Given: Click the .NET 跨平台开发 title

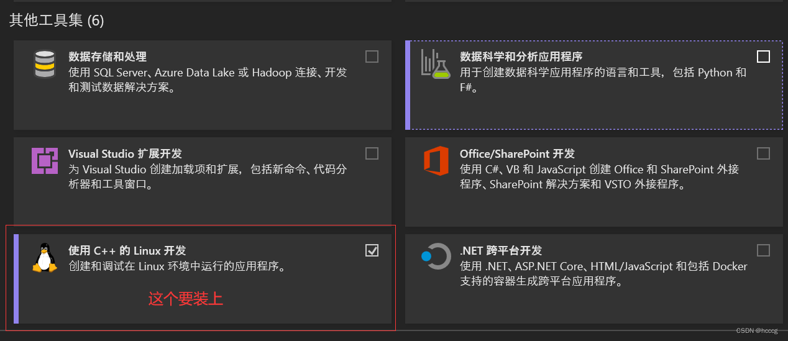Looking at the screenshot, I should pyautogui.click(x=501, y=251).
